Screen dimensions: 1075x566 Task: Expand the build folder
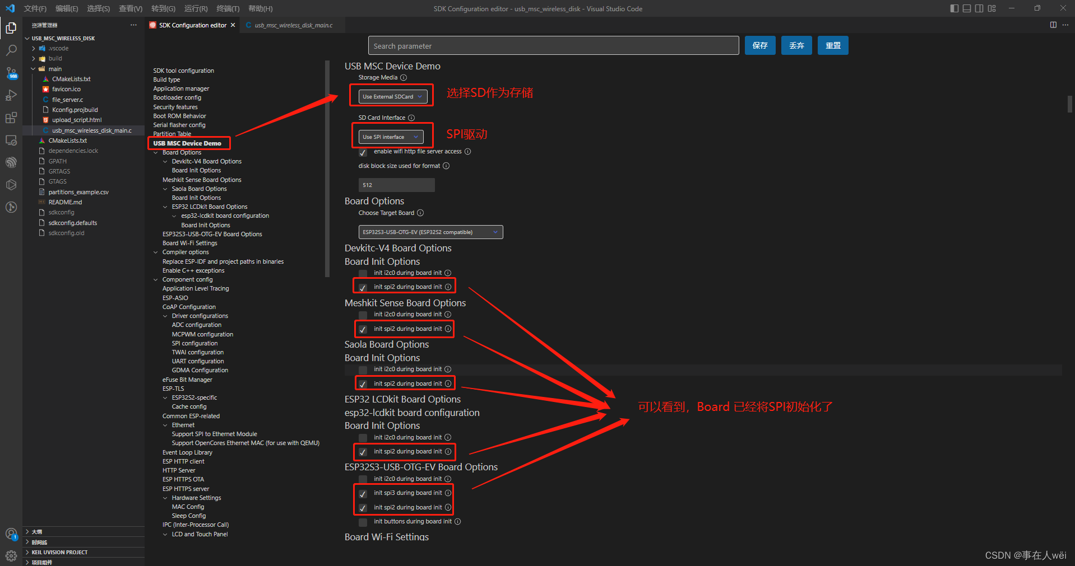[34, 59]
